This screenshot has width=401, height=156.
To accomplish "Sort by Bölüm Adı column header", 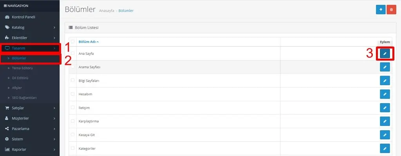I will click(89, 42).
